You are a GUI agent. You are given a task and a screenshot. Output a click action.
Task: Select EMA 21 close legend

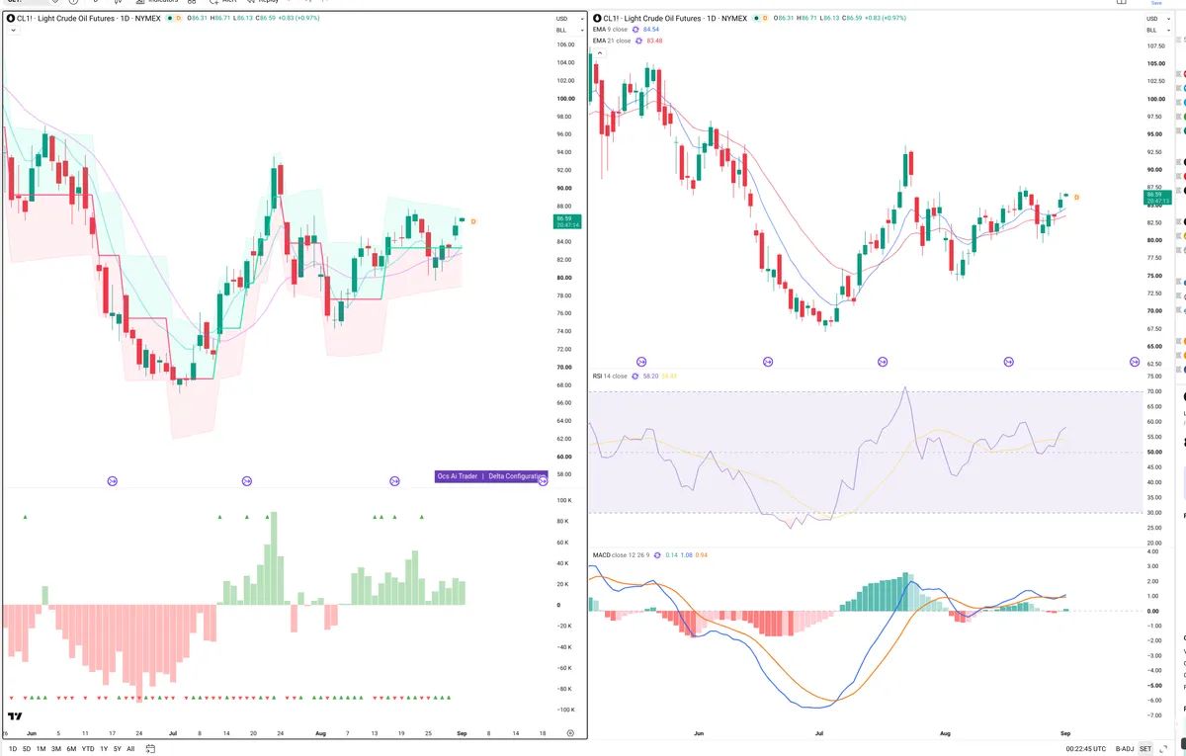coord(612,41)
